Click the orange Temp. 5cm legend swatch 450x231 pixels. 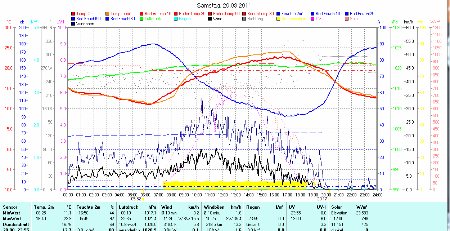tap(108, 14)
